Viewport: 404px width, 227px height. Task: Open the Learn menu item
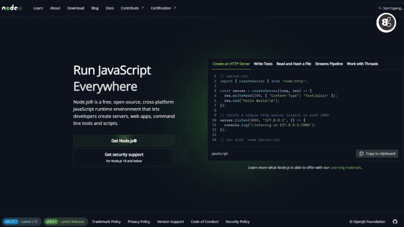[x=38, y=8]
